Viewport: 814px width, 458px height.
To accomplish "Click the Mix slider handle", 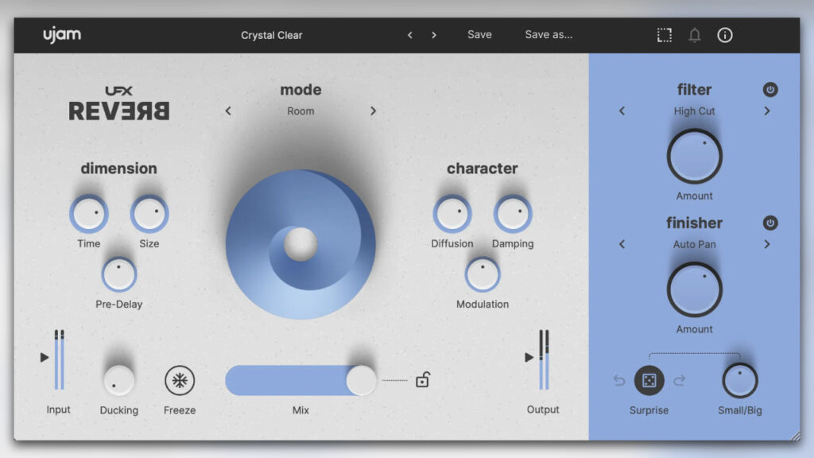I will [x=362, y=381].
